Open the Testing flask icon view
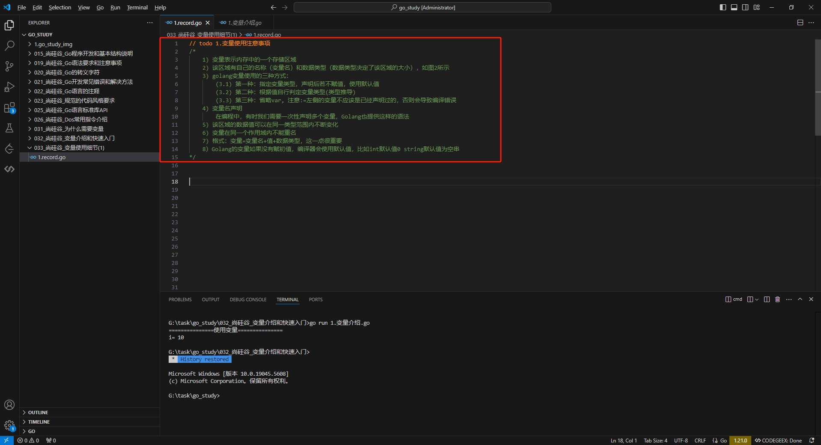The width and height of the screenshot is (821, 445). [9, 128]
